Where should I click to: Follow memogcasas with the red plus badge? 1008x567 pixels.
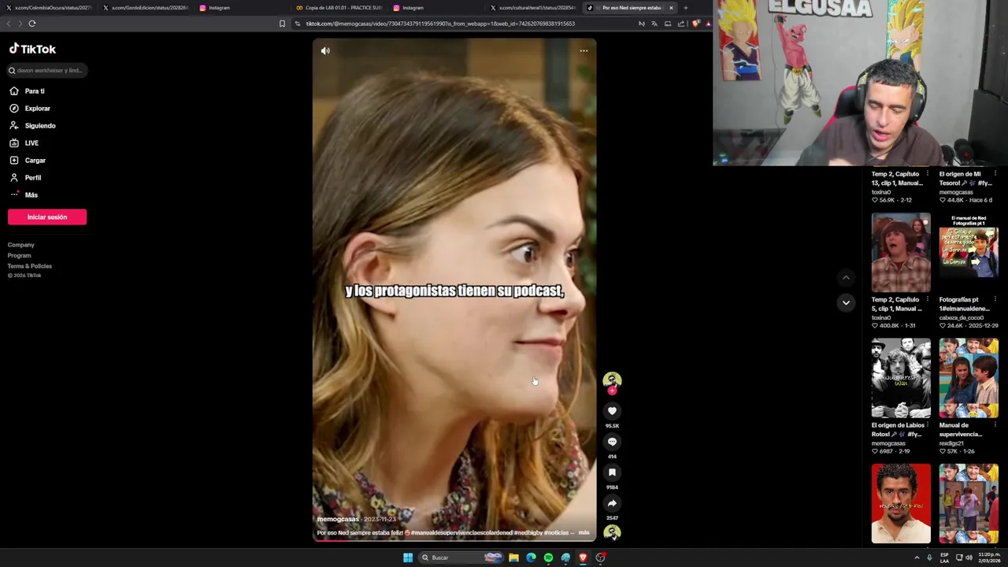(x=612, y=391)
